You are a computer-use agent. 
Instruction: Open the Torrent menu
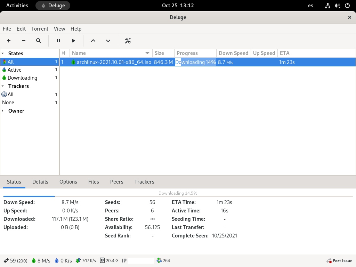coord(40,29)
